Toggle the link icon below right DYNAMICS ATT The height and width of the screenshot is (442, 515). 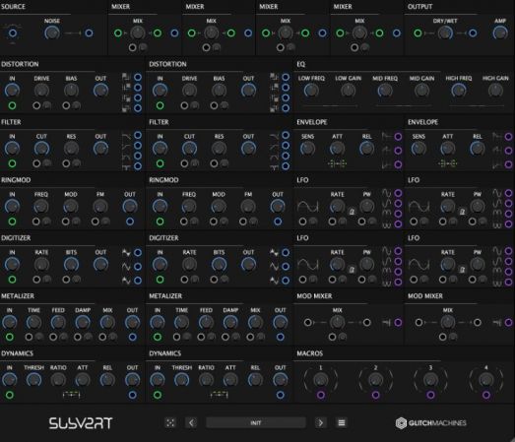tap(219, 395)
